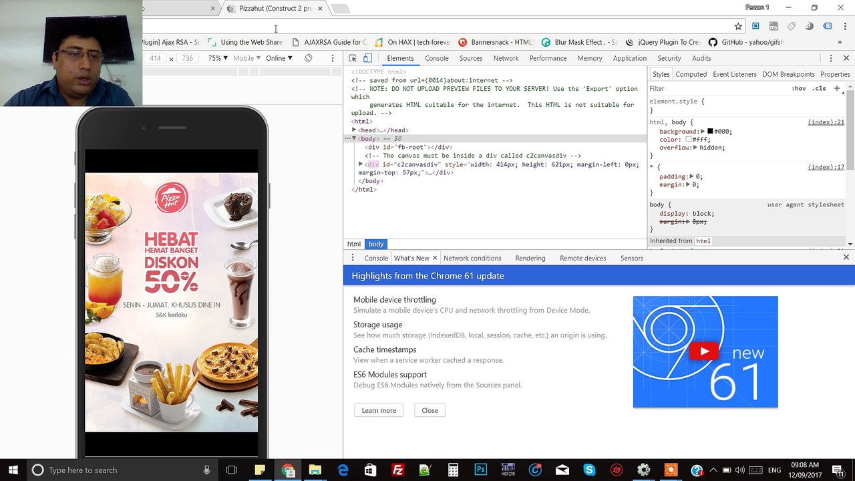Switch to the Sources tab
Screen dimensions: 855x481
471,58
